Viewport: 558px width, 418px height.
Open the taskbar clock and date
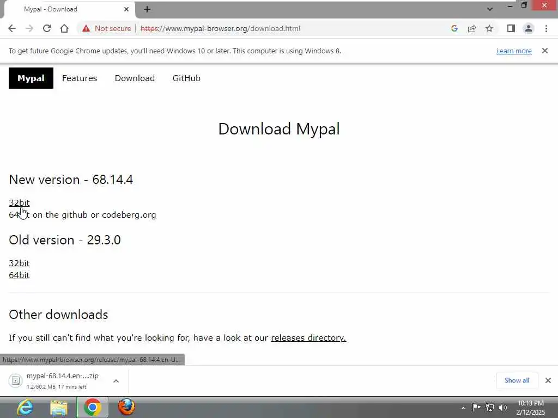click(x=531, y=408)
